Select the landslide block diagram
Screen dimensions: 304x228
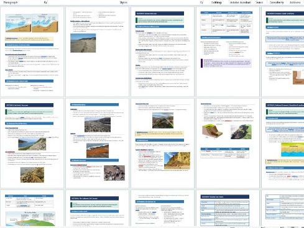[212, 131]
